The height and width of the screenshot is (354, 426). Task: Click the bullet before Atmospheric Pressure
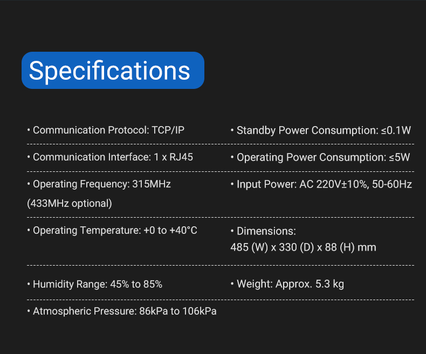(29, 311)
